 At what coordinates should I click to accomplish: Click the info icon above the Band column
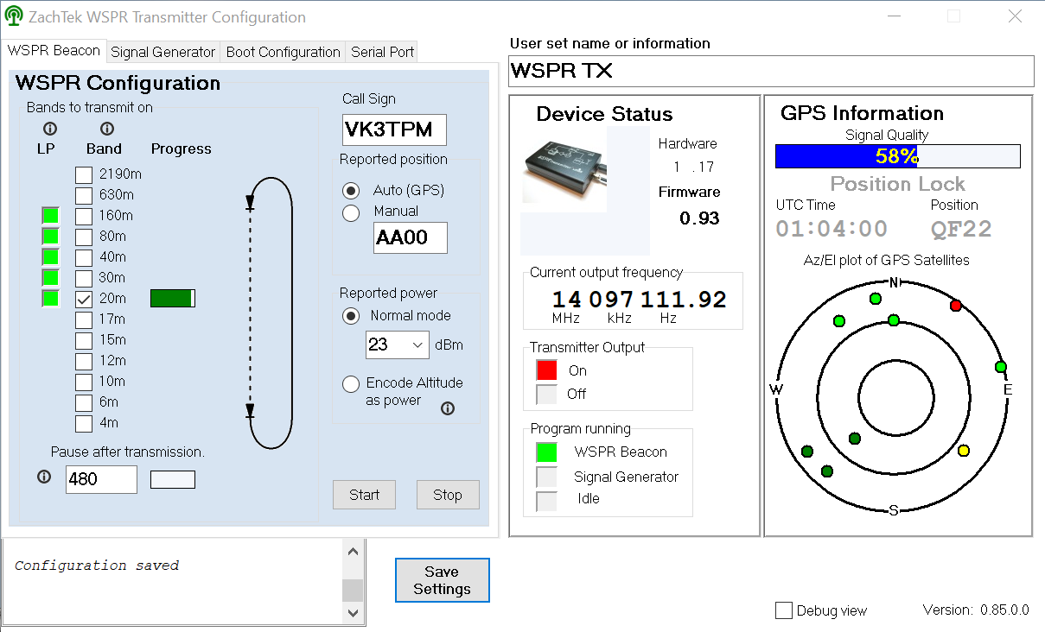click(x=107, y=129)
